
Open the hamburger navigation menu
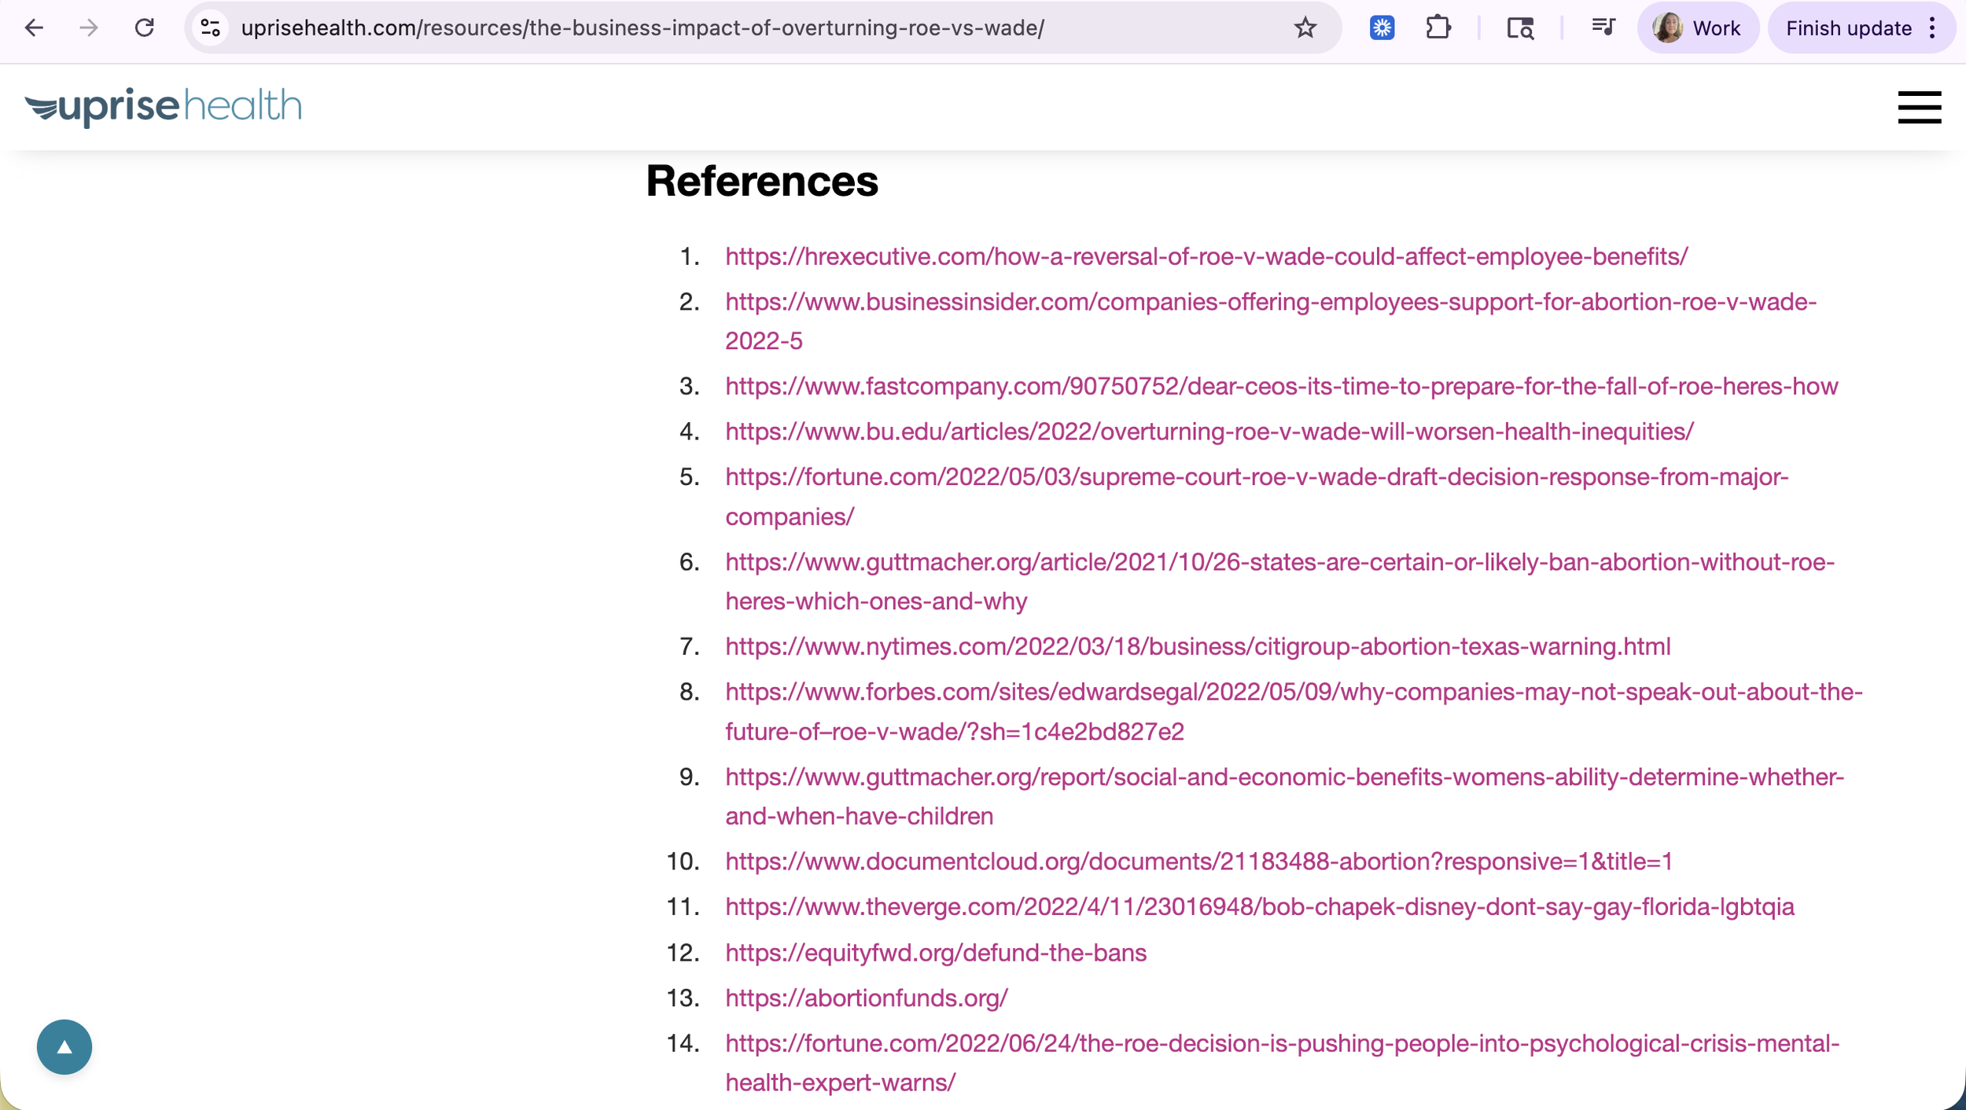coord(1919,108)
